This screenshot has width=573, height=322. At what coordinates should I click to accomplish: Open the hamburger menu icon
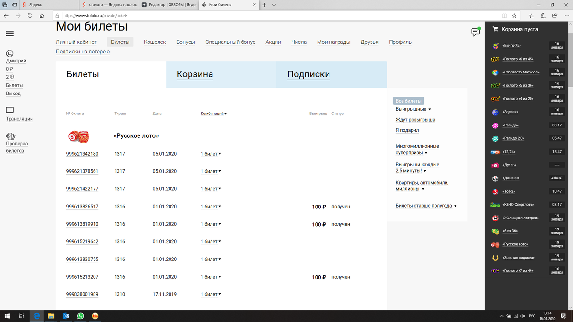point(10,33)
